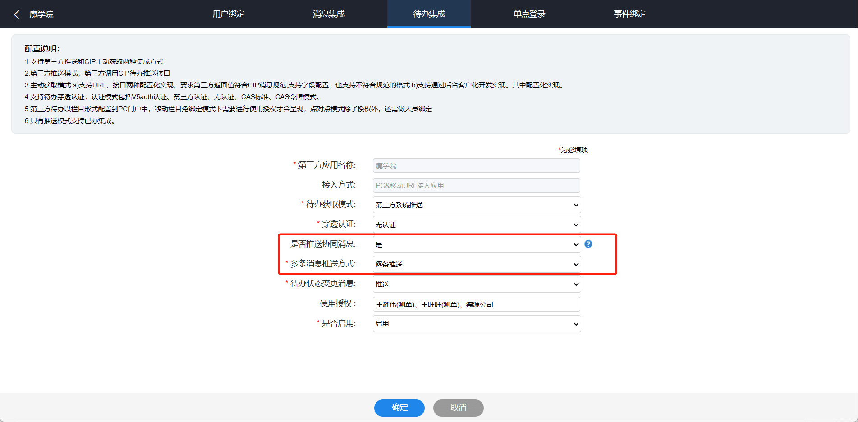Open the 事件绑定 tab

click(629, 14)
